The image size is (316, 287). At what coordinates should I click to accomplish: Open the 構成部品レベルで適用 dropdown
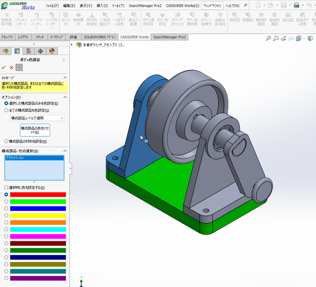[x=37, y=118]
